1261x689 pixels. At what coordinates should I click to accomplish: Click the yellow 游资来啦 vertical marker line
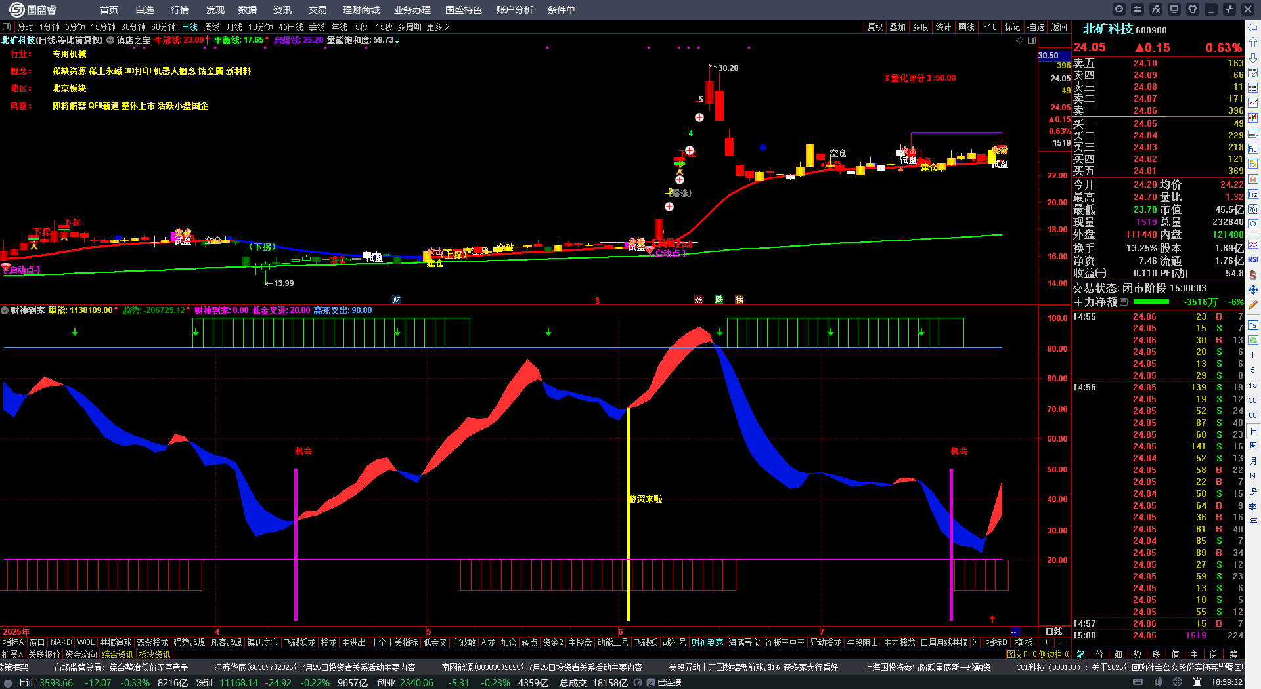point(629,514)
